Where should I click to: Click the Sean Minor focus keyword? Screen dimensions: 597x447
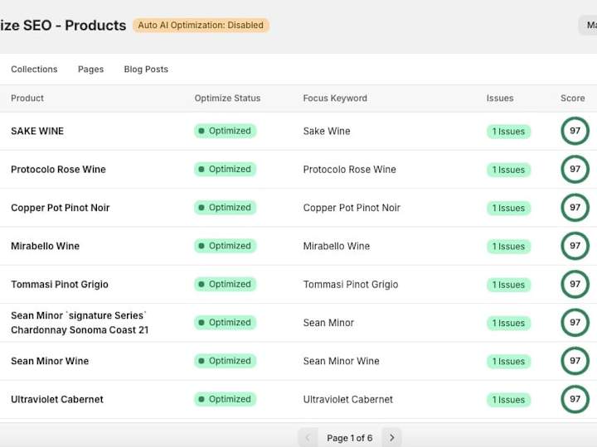click(328, 323)
